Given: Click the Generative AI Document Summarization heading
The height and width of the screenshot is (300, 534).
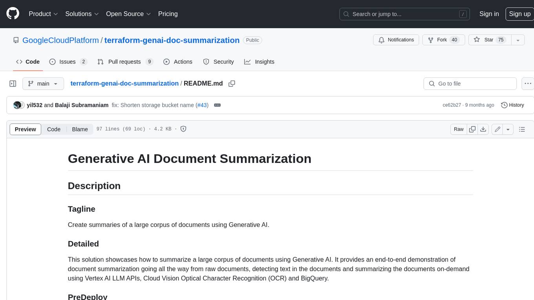Looking at the screenshot, I should (190, 158).
